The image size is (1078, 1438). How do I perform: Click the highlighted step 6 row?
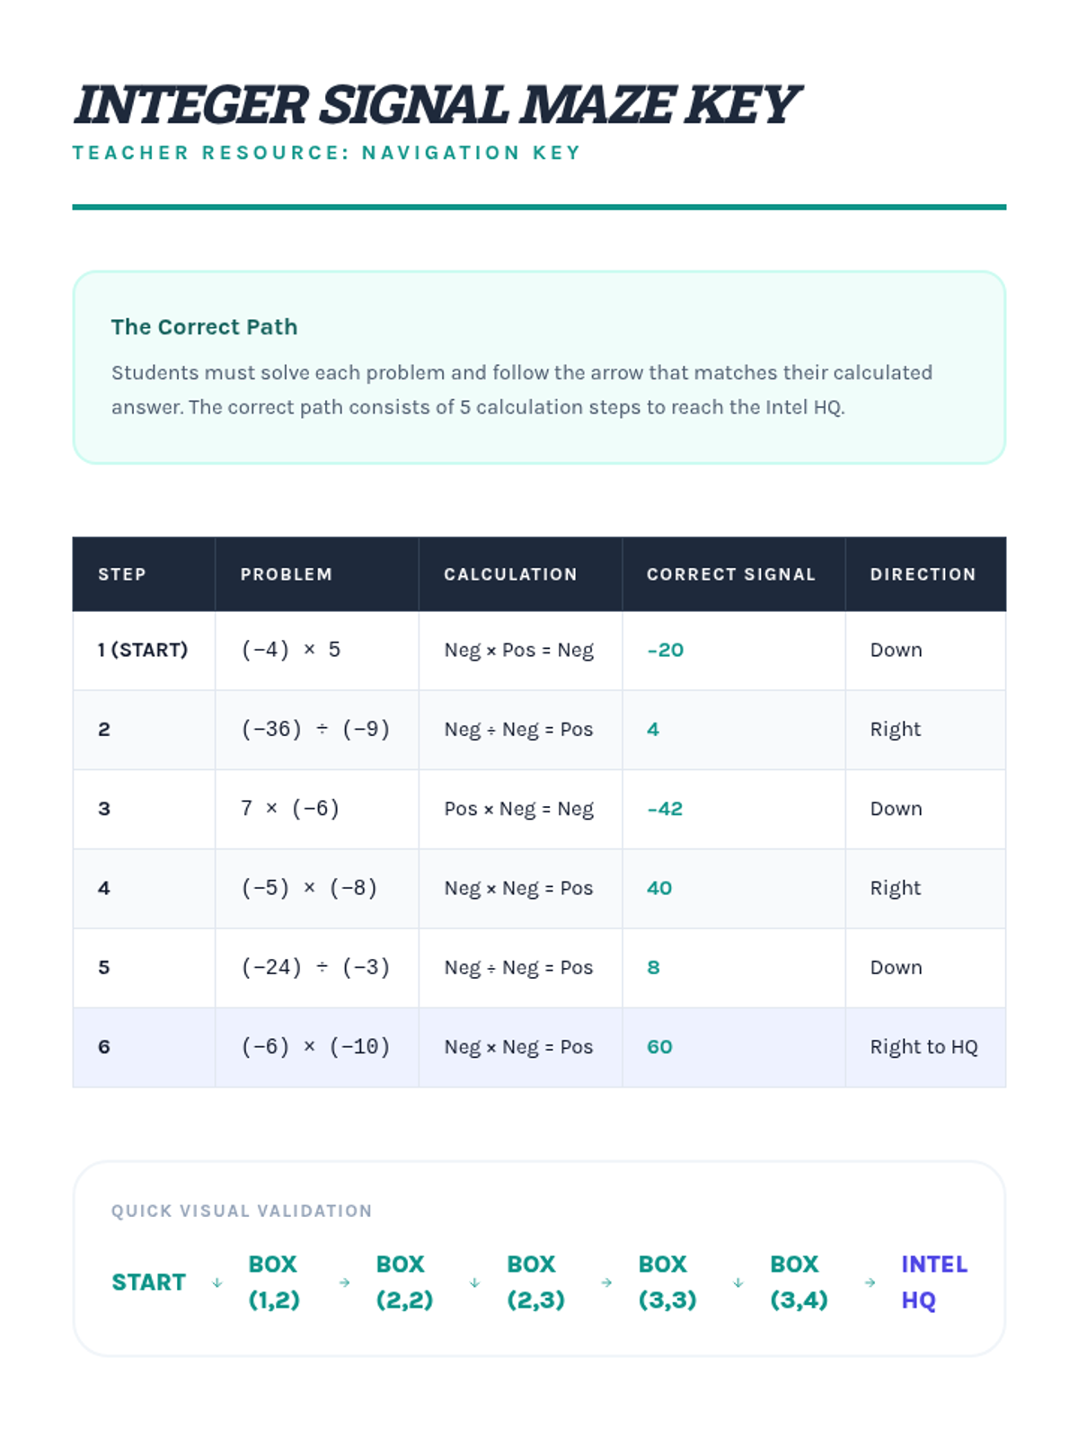coord(539,1047)
